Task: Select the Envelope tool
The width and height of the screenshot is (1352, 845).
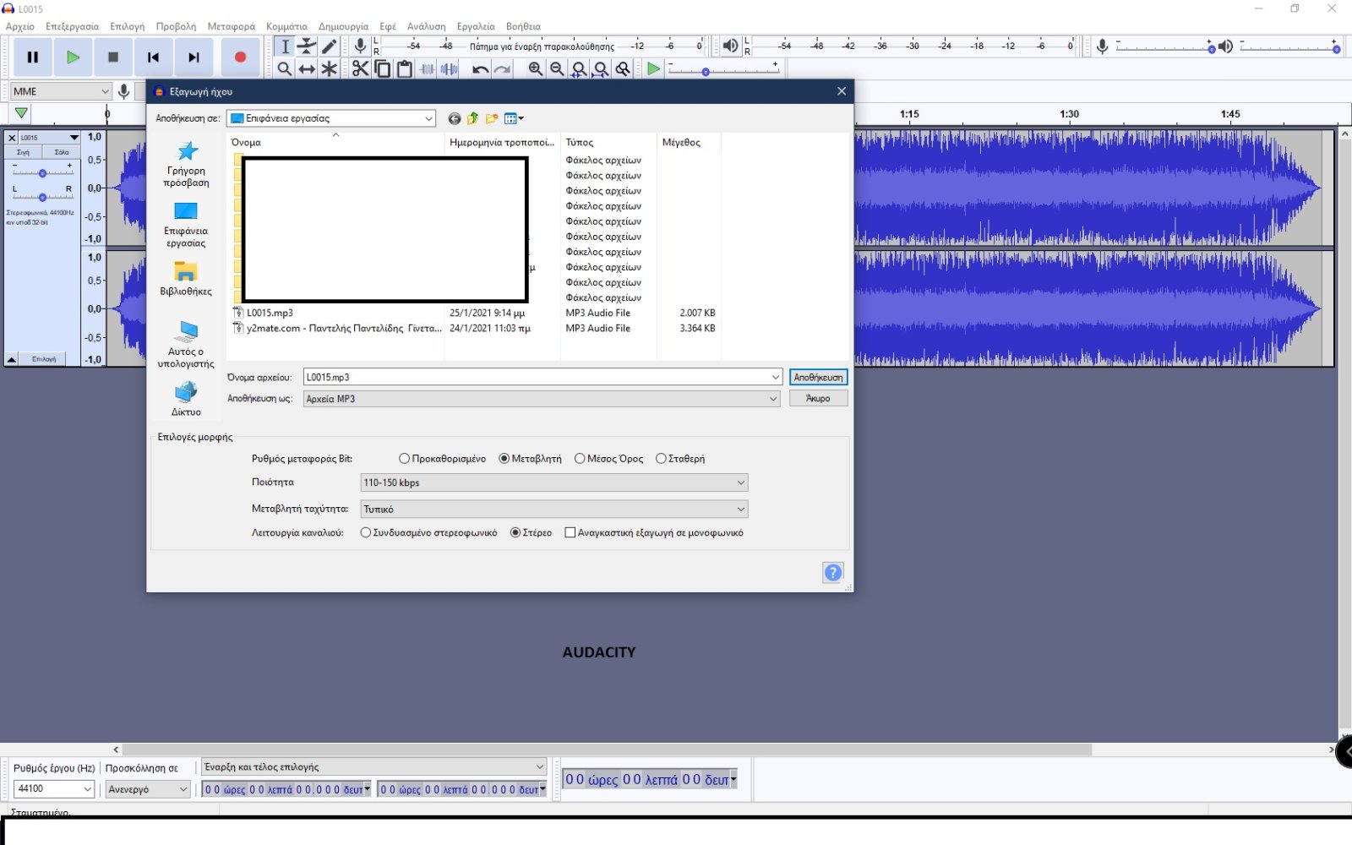Action: tap(307, 46)
